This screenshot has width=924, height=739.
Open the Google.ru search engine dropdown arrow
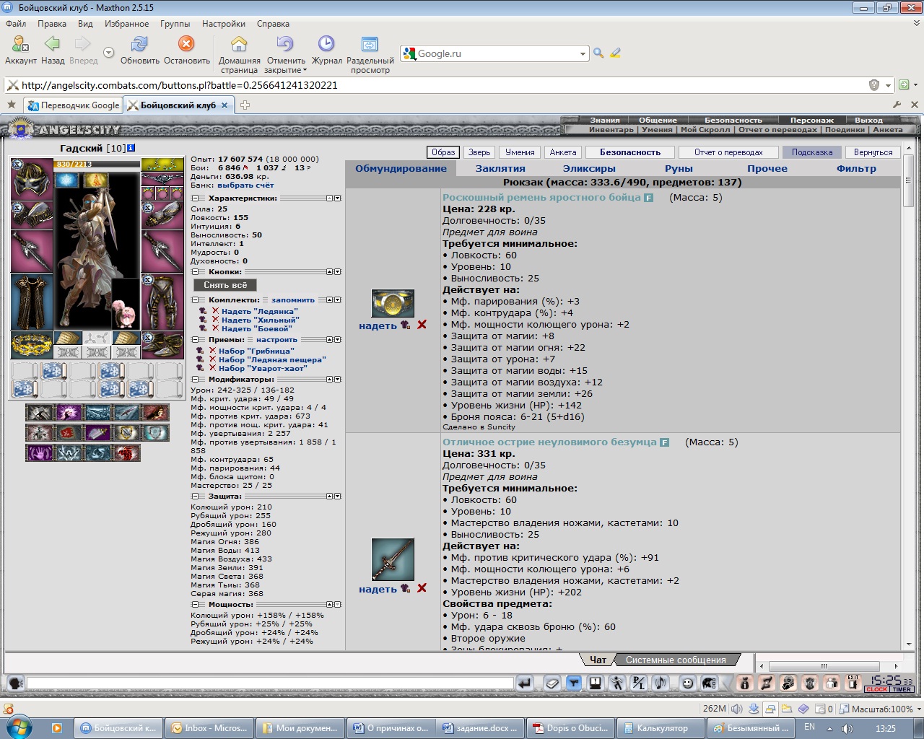click(583, 53)
